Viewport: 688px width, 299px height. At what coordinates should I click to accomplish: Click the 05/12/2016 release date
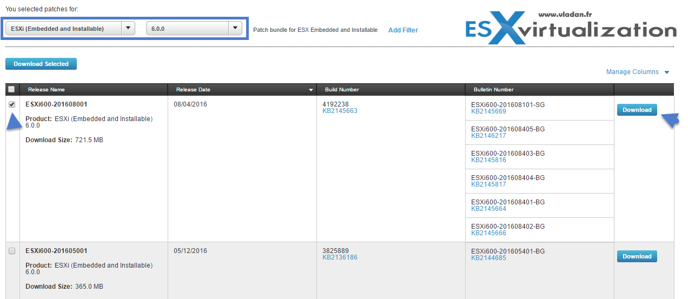(190, 251)
